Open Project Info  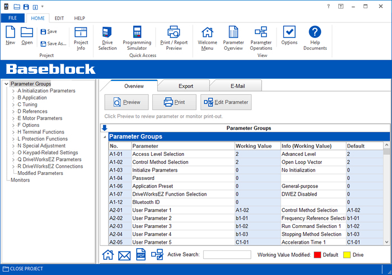[81, 38]
